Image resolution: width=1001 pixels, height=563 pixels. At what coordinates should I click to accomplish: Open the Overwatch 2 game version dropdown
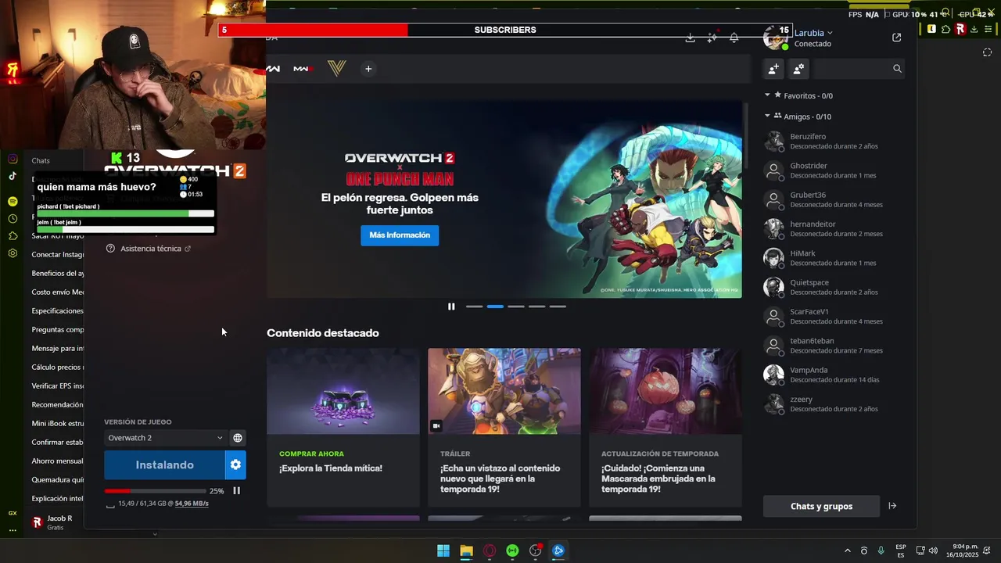[x=164, y=438]
